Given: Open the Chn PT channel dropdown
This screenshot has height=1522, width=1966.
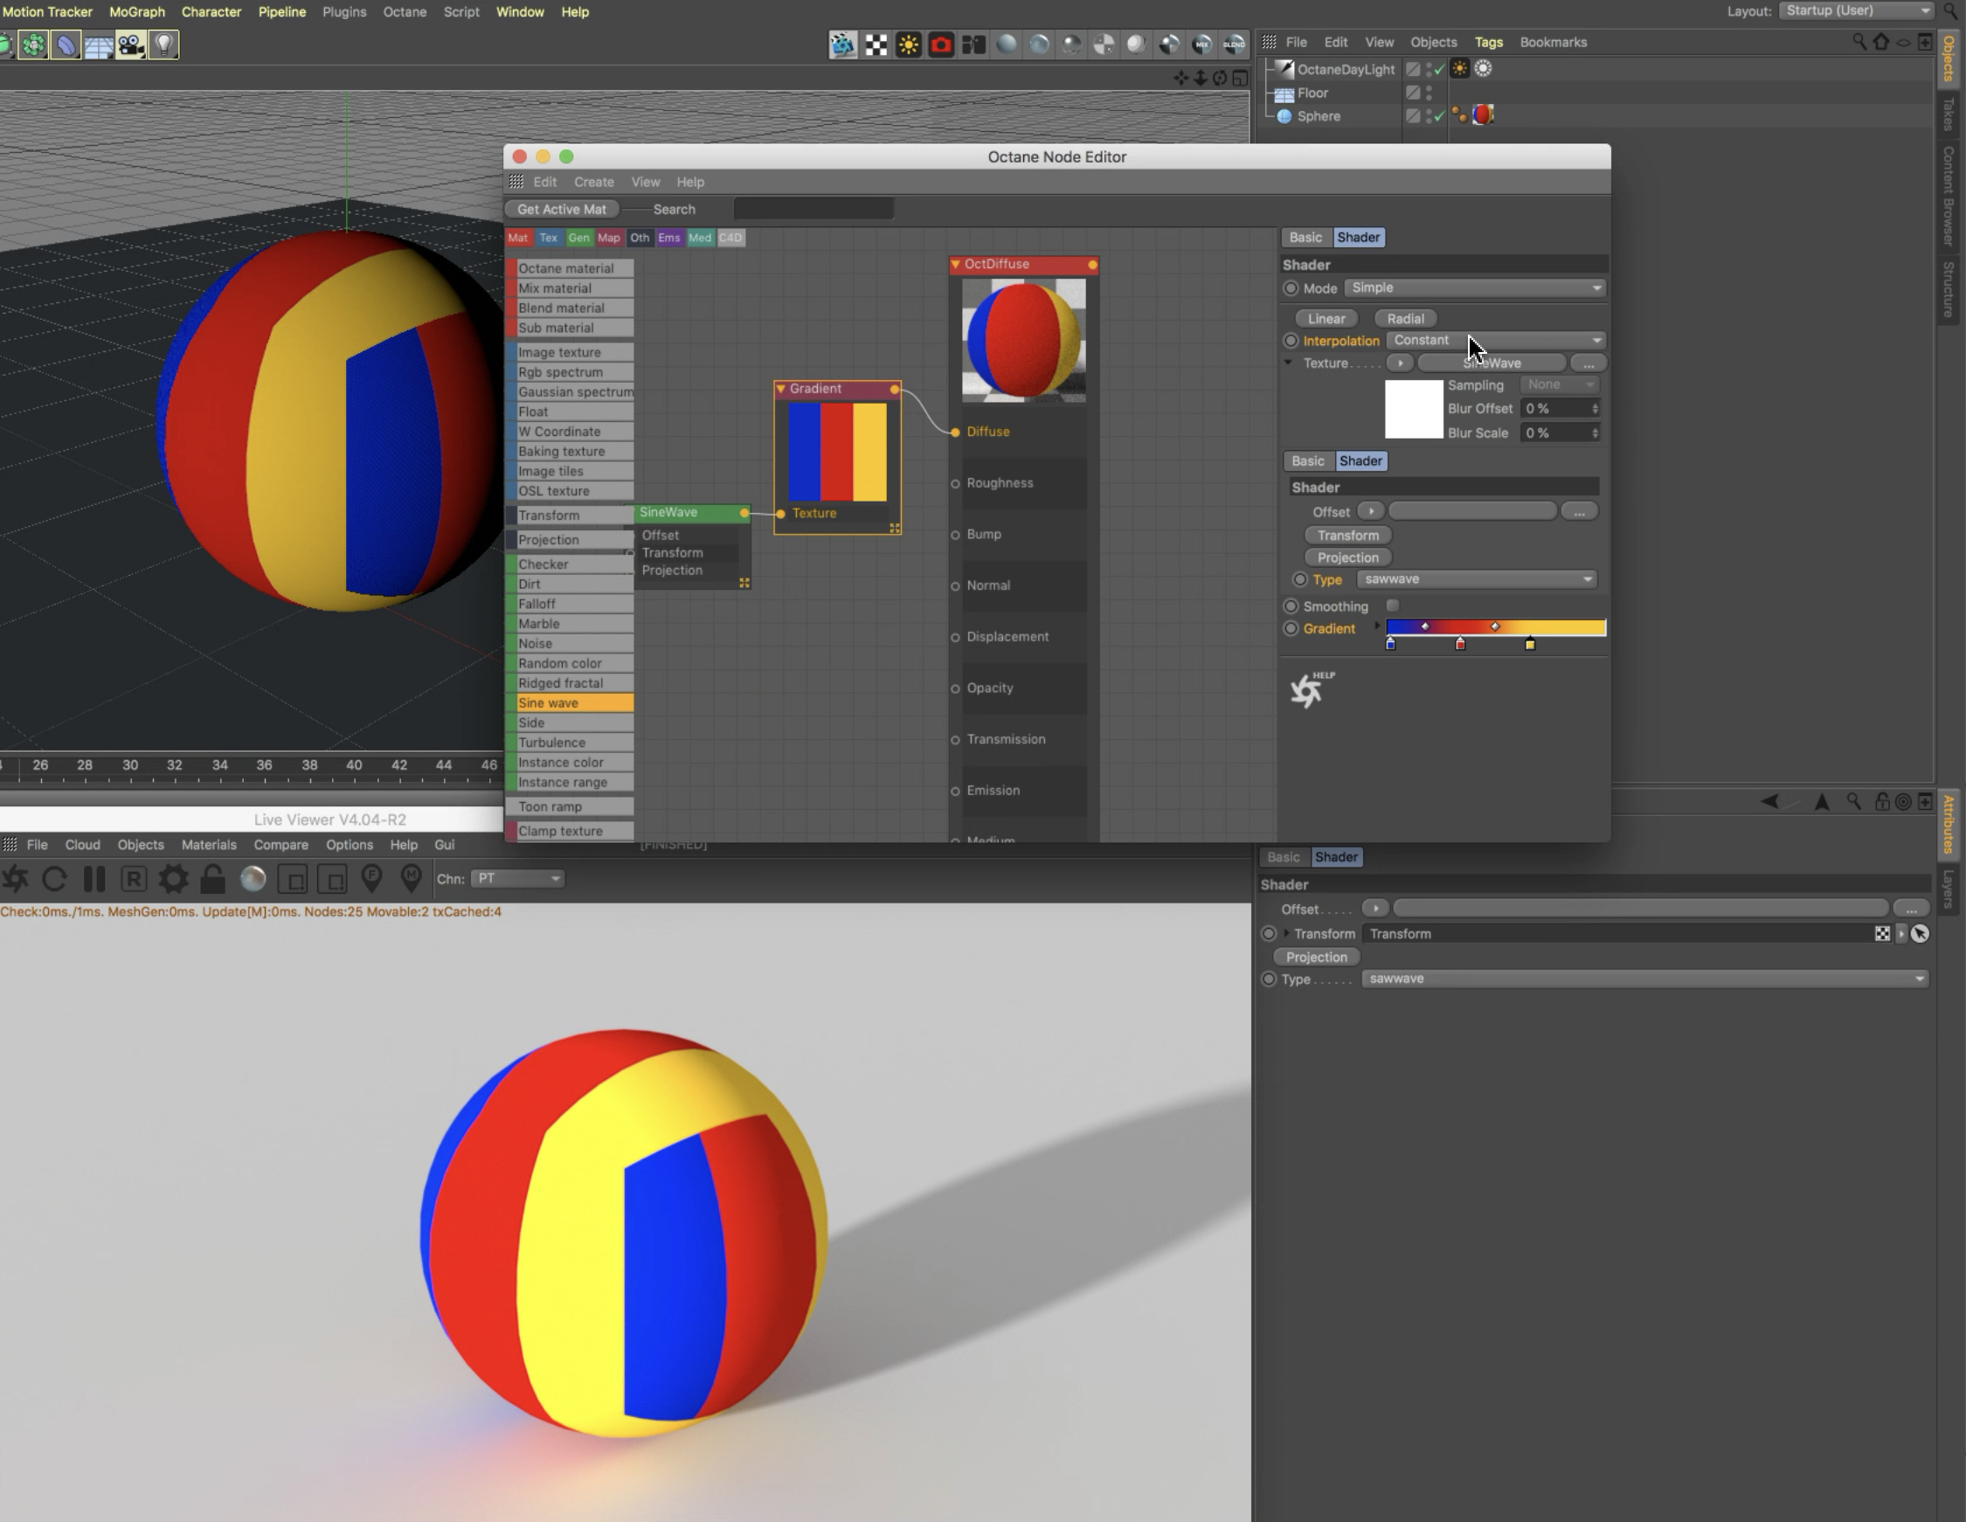Looking at the screenshot, I should pos(517,878).
